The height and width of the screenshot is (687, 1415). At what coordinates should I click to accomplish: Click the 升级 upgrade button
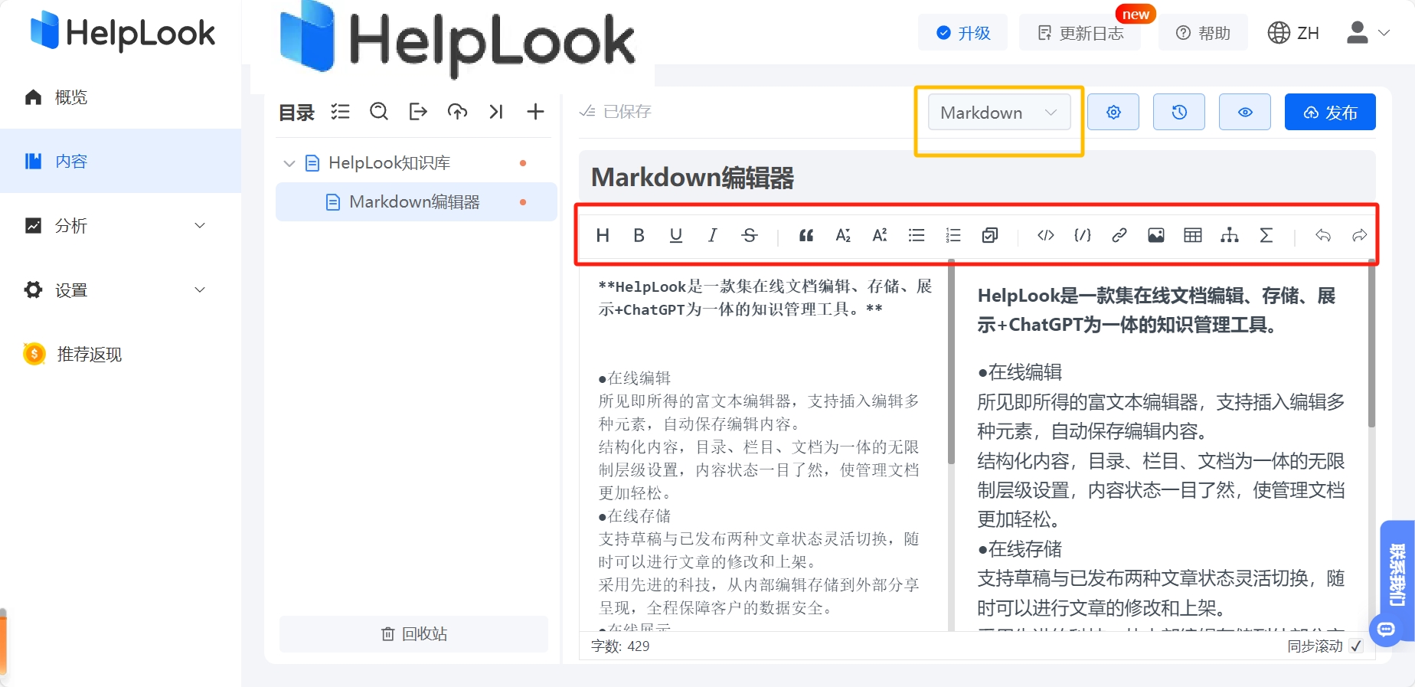pyautogui.click(x=963, y=33)
